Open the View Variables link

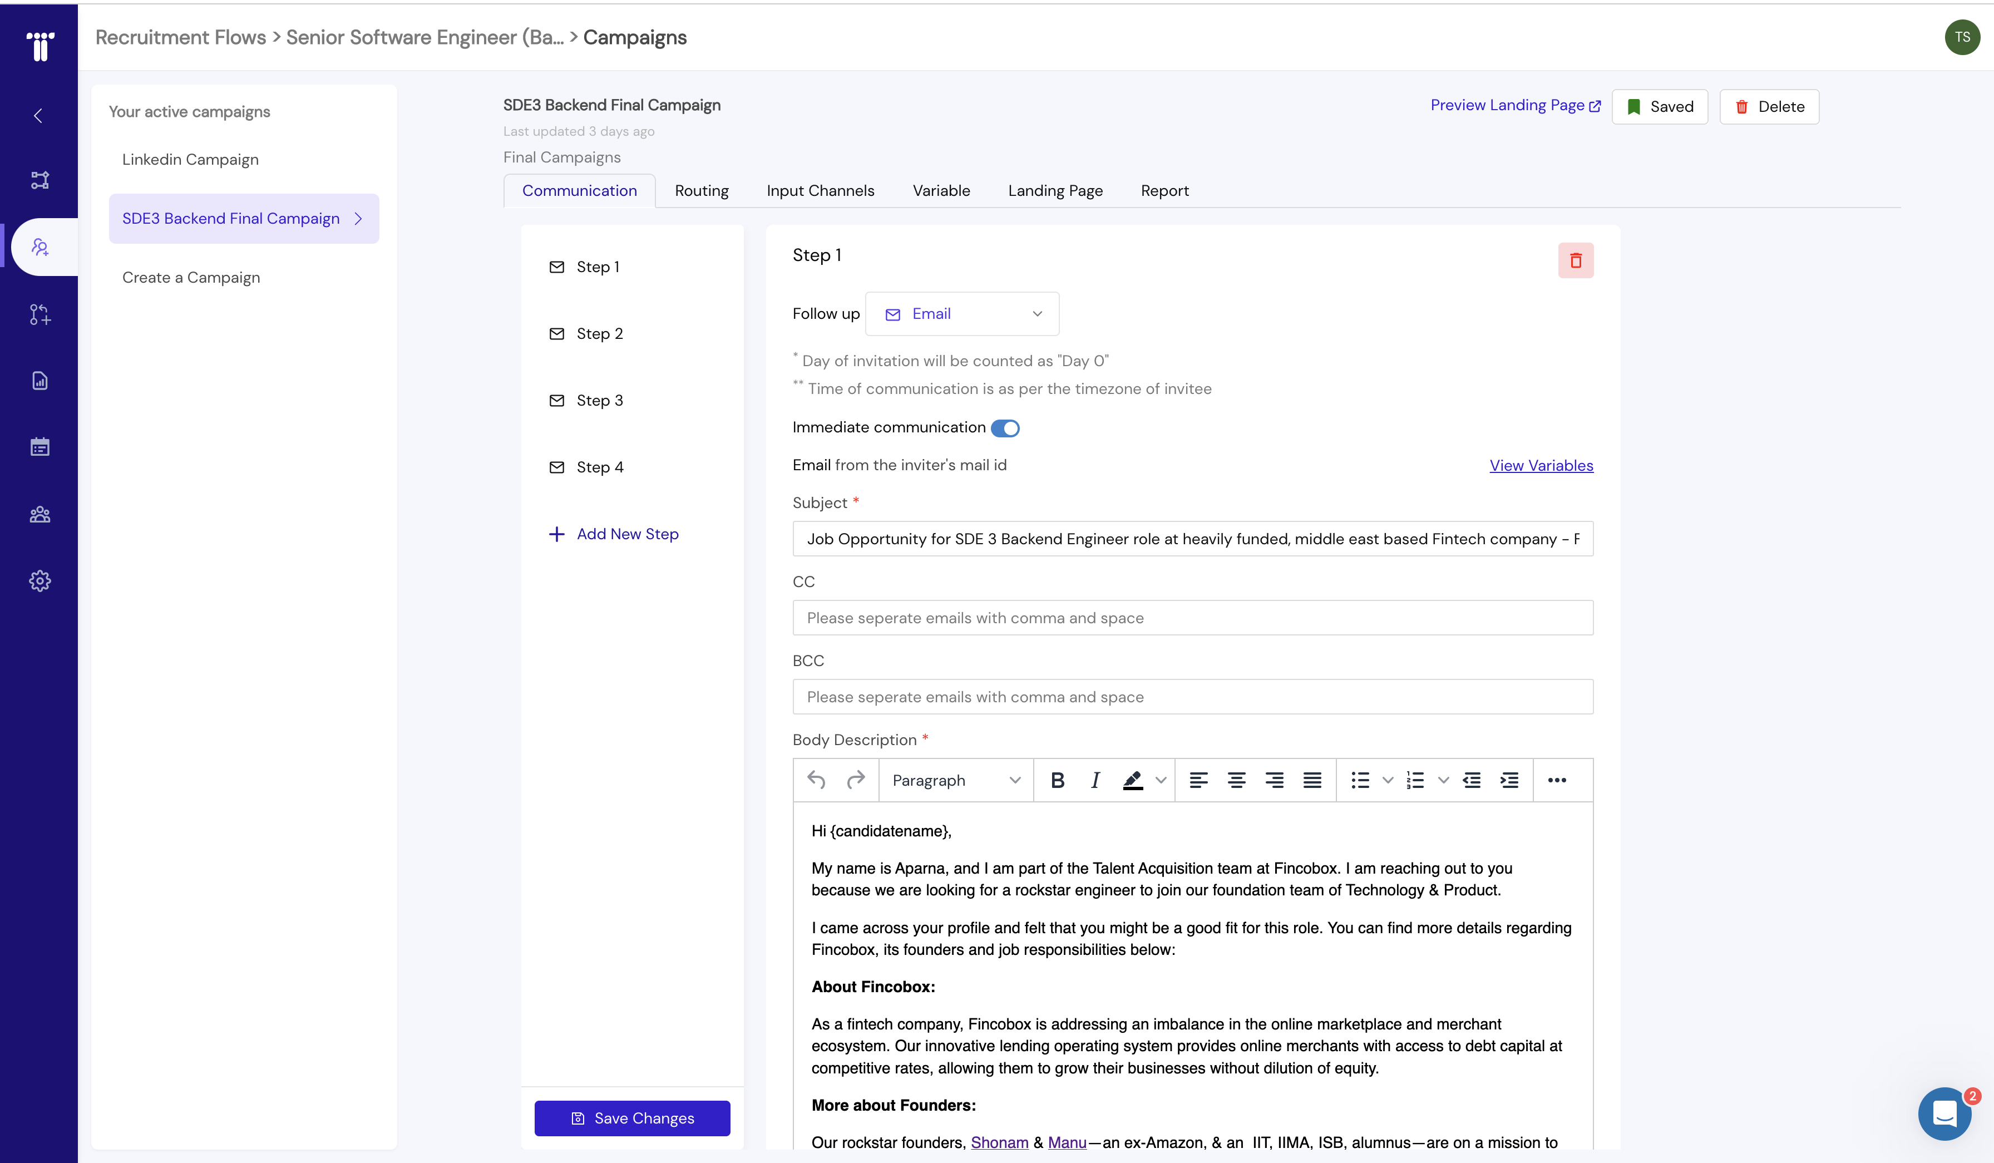coord(1541,465)
